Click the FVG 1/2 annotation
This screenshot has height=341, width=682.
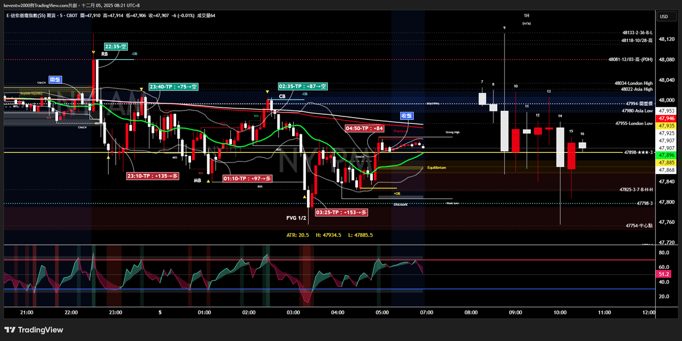point(296,218)
